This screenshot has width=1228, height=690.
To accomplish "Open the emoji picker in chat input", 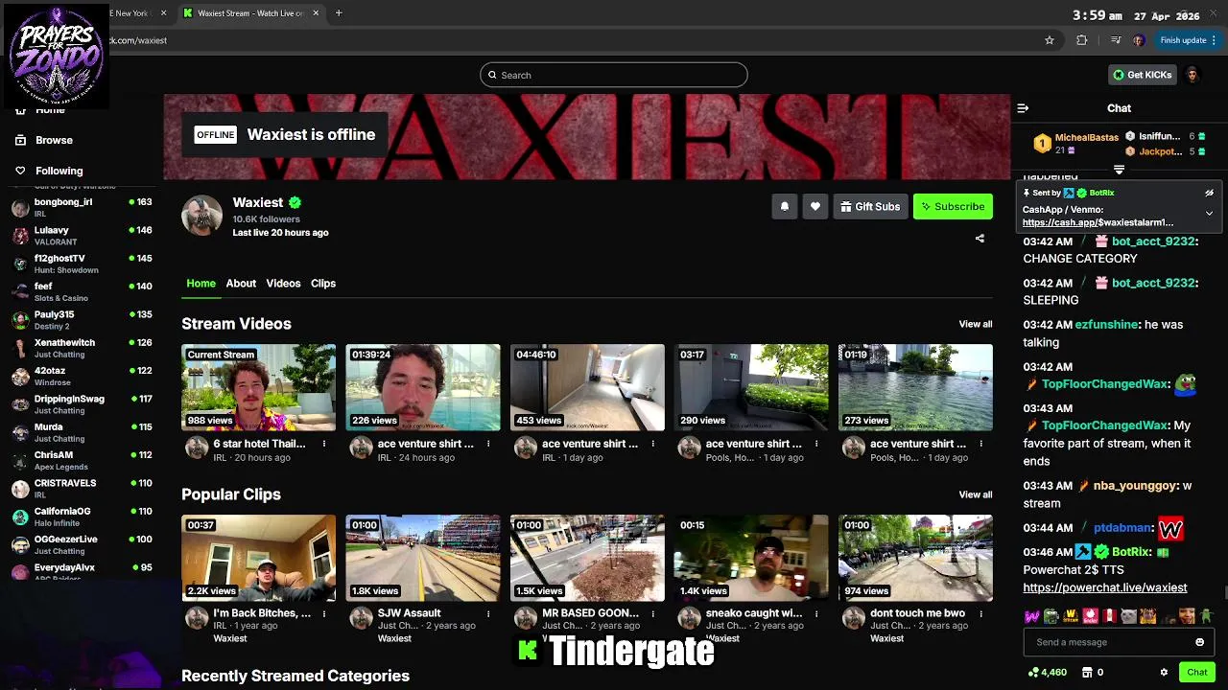I will click(1199, 642).
